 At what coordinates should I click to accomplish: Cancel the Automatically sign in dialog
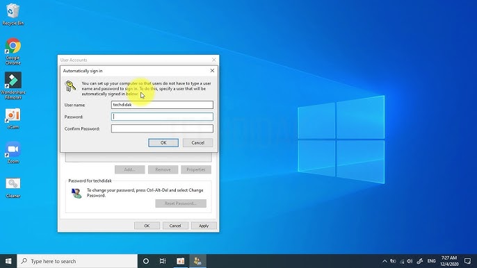197,143
